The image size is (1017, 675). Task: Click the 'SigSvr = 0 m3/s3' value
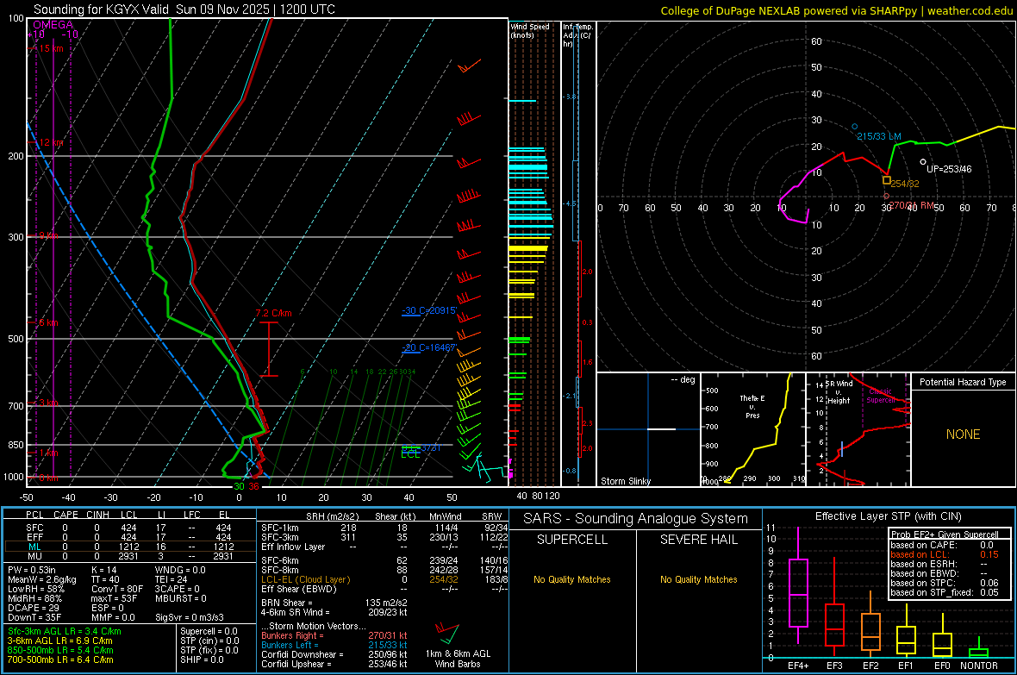190,617
